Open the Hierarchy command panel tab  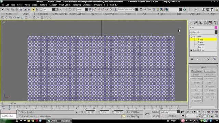point(200,23)
